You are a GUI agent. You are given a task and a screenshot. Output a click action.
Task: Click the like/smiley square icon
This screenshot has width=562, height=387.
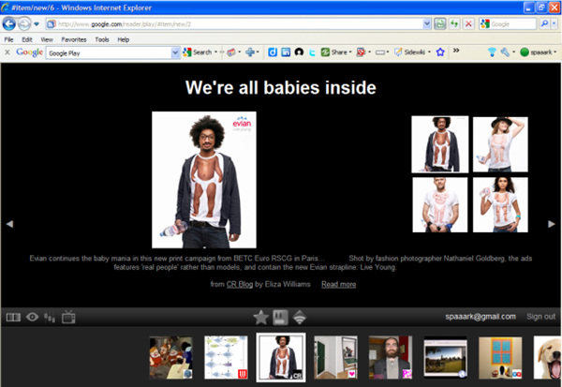tap(280, 318)
